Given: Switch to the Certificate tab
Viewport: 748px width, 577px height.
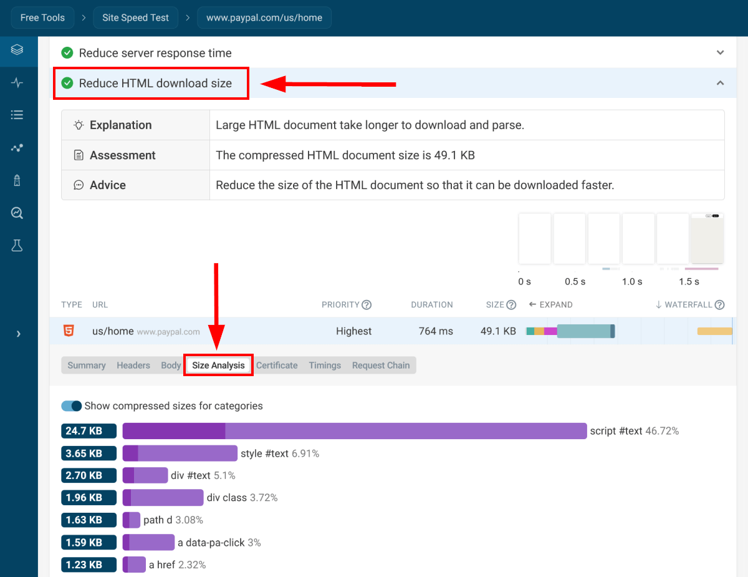Looking at the screenshot, I should coord(277,366).
